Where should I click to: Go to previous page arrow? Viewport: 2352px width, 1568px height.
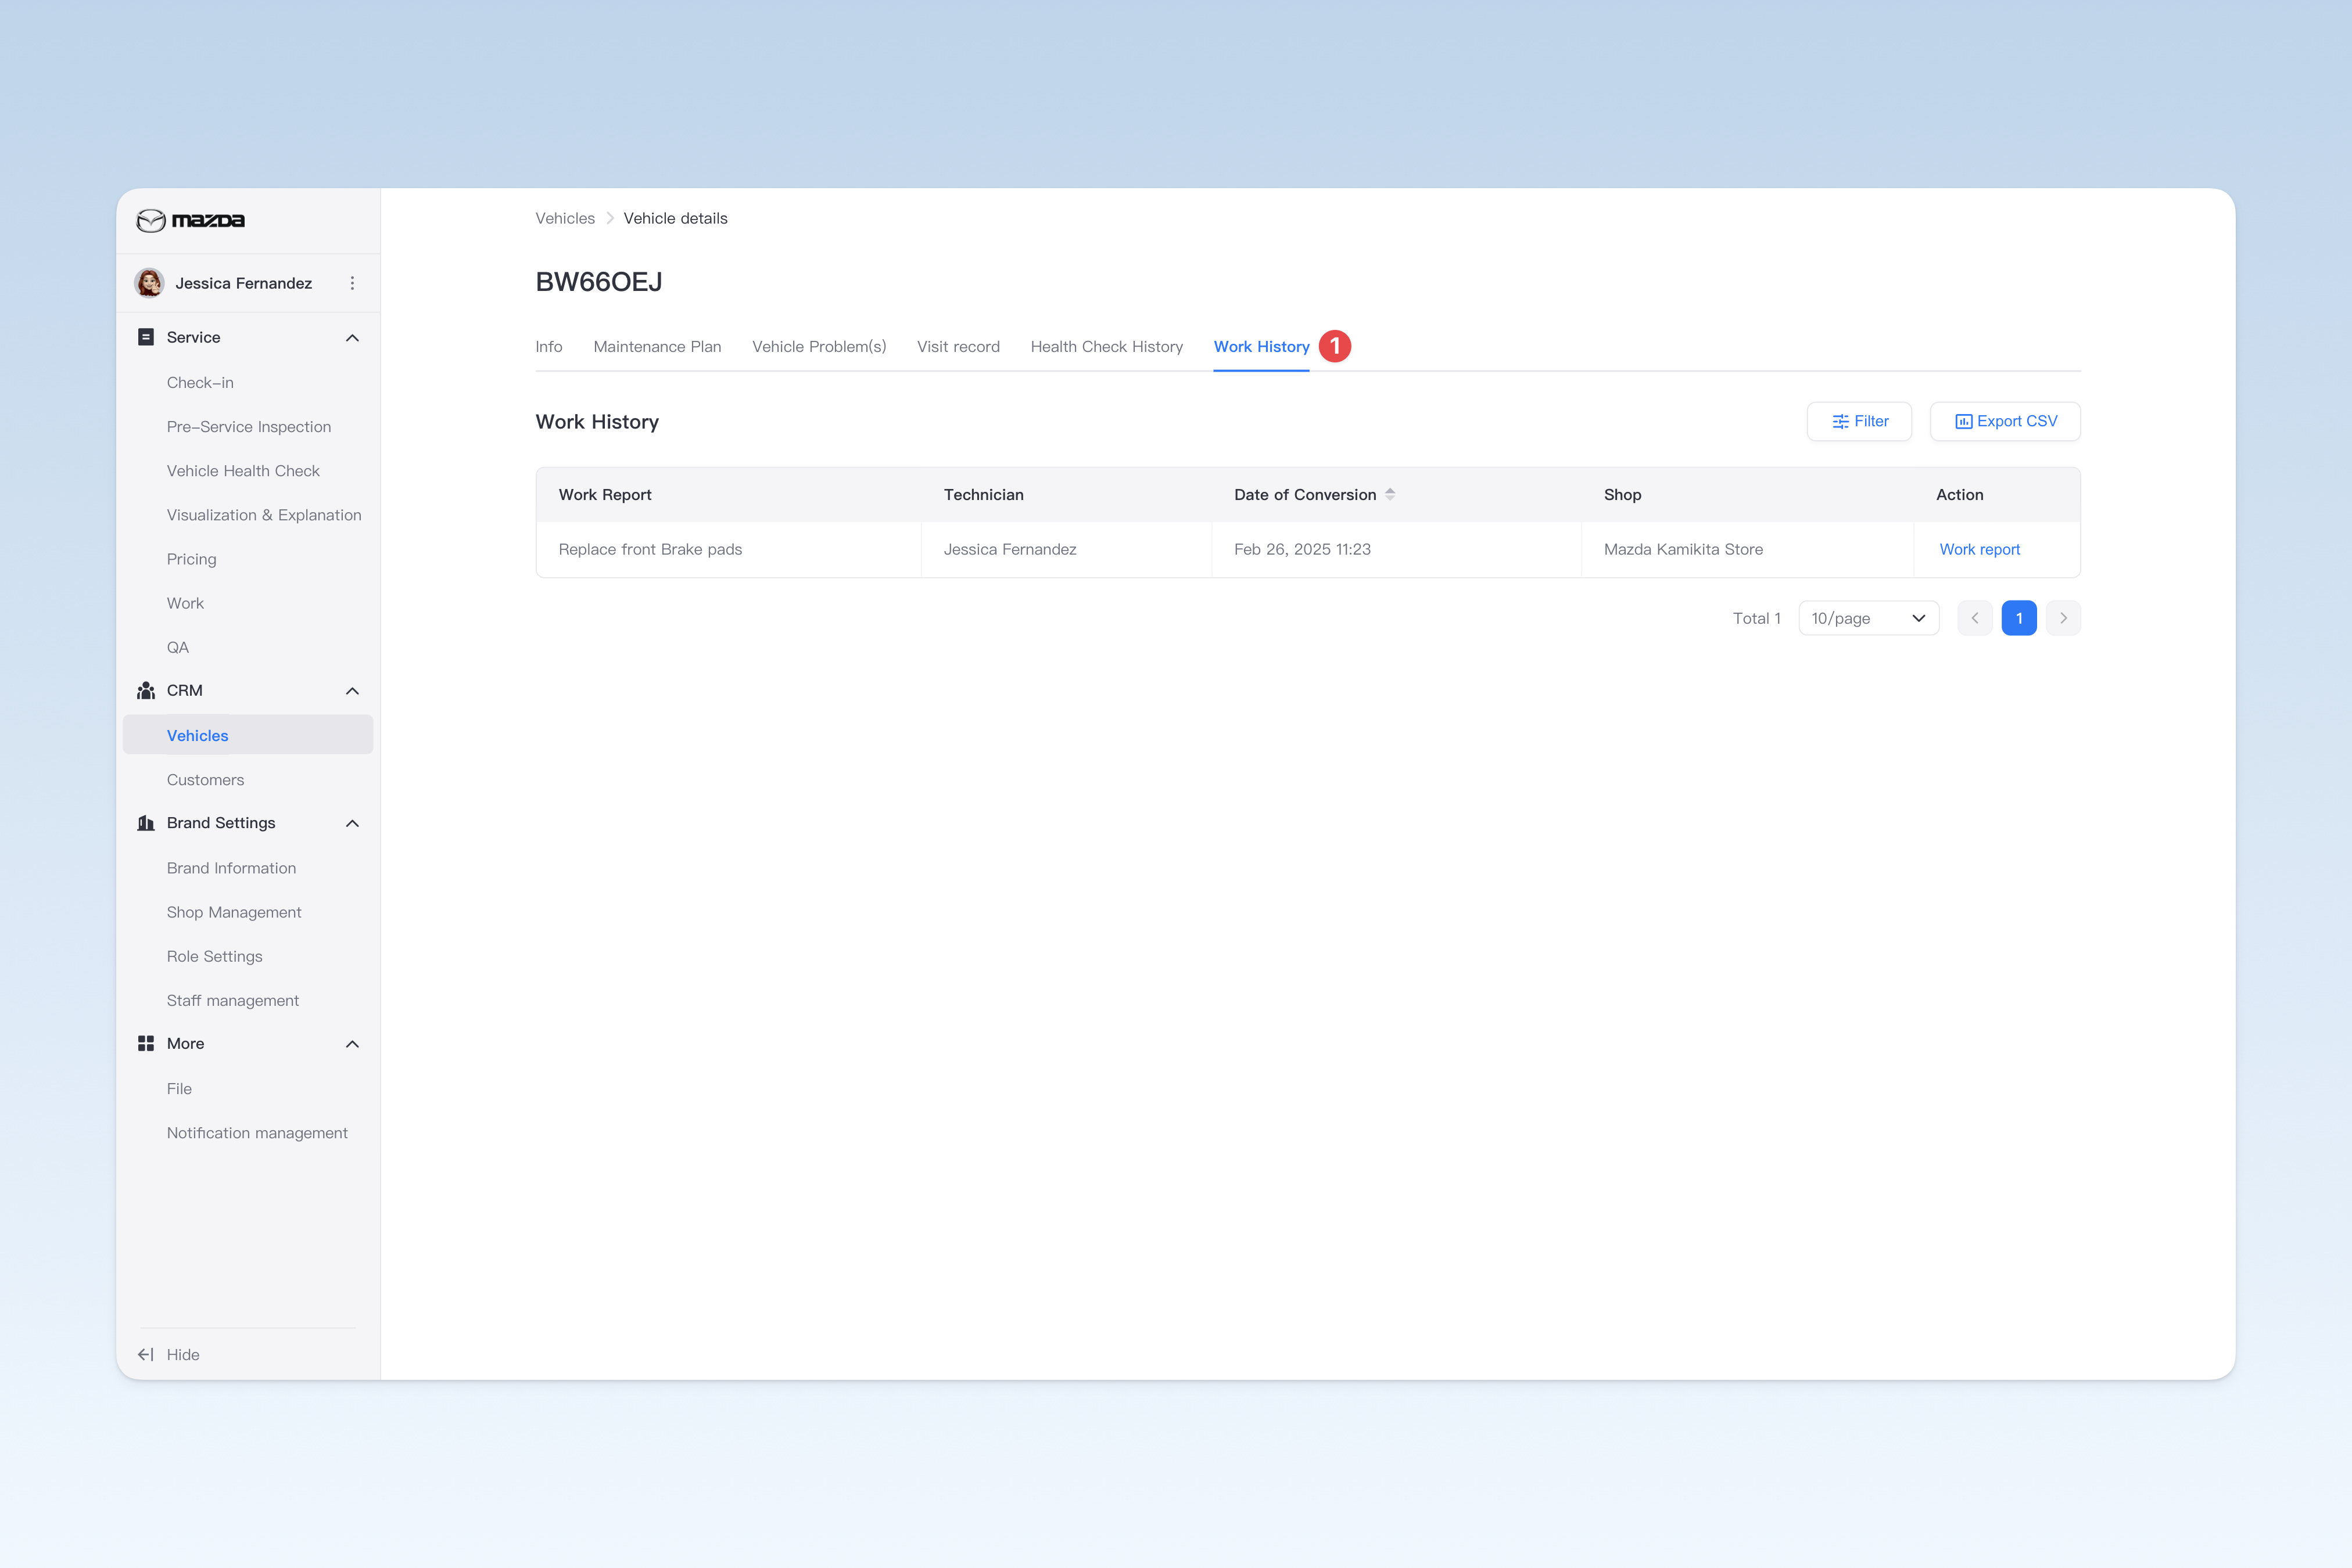(x=1975, y=618)
